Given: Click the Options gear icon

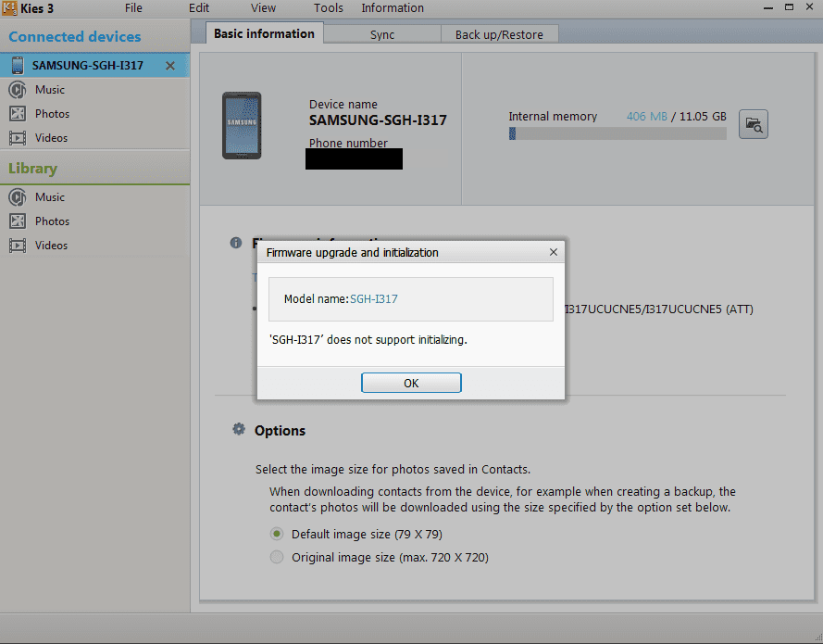Looking at the screenshot, I should 239,429.
